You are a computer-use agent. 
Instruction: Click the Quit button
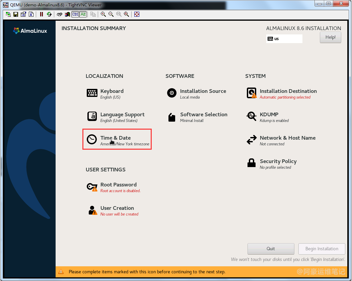coord(271,249)
